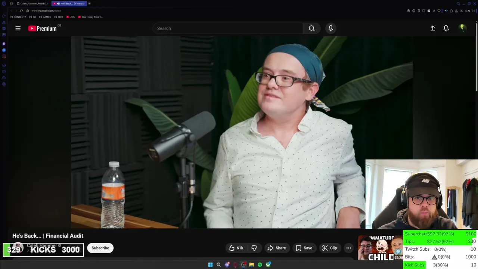Click the www.youtube.com/watch address bar
This screenshot has height=269, width=478.
point(46,11)
